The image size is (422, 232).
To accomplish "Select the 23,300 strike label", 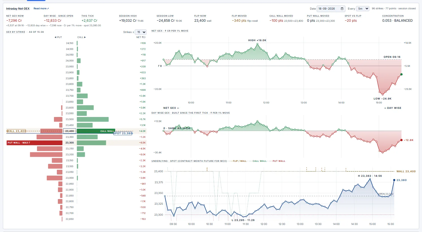I will [69, 143].
